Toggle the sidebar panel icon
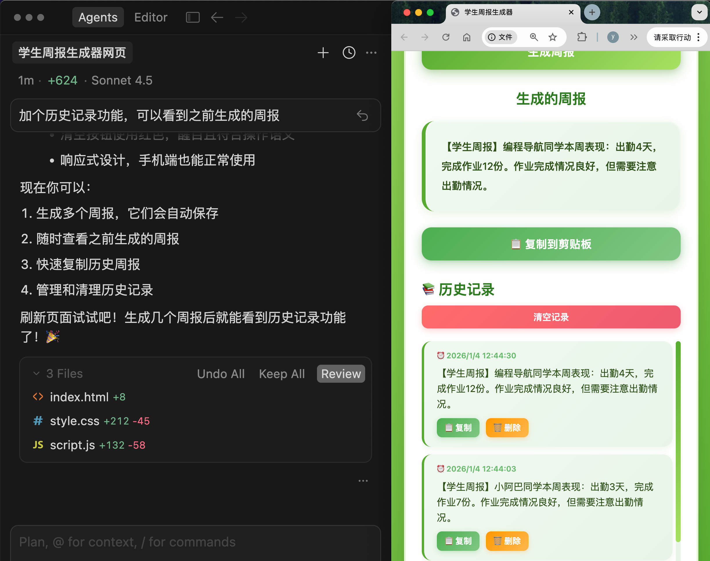The height and width of the screenshot is (561, 710). click(x=193, y=17)
